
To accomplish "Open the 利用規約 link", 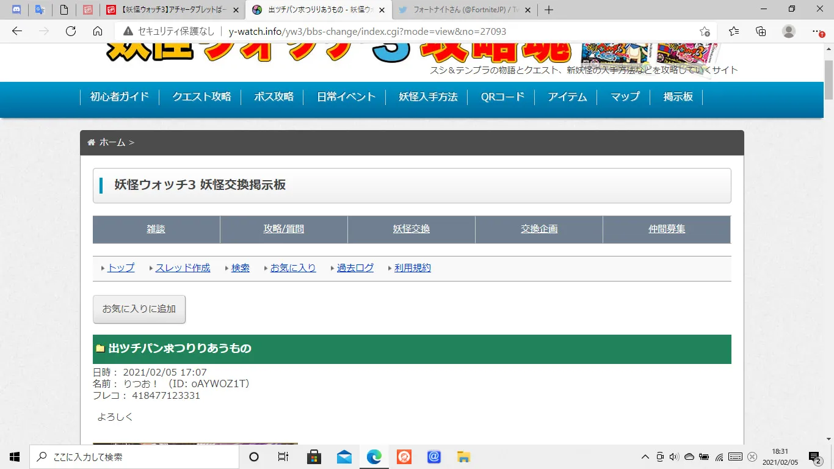I will click(413, 268).
